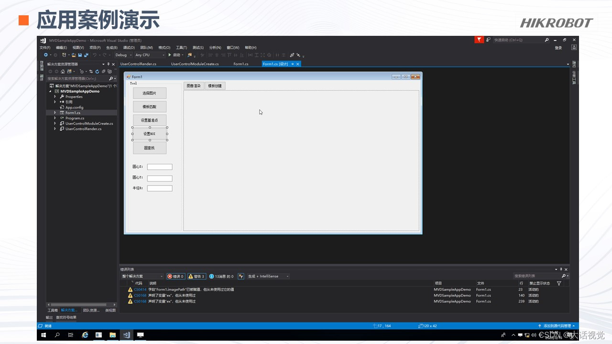Collapse the MVDSampleAppDemo project node

(x=50, y=91)
